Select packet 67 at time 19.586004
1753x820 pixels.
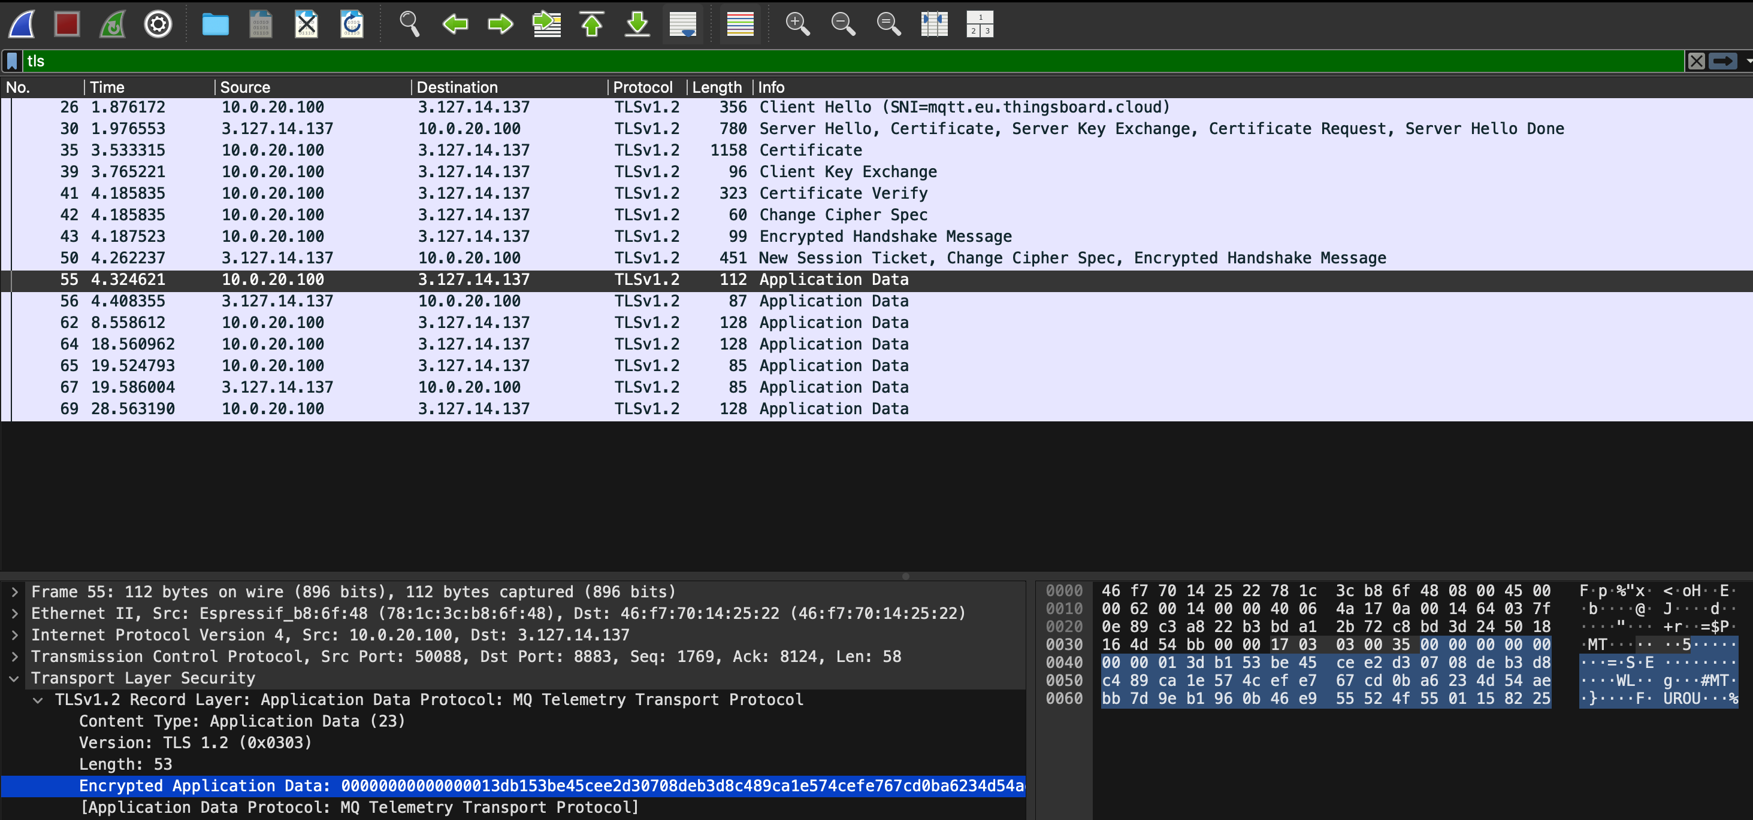(876, 388)
